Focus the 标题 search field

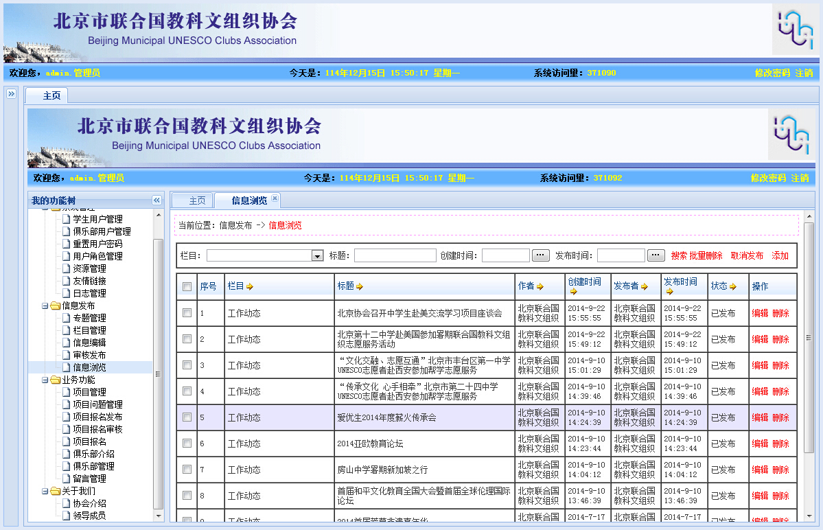point(395,255)
